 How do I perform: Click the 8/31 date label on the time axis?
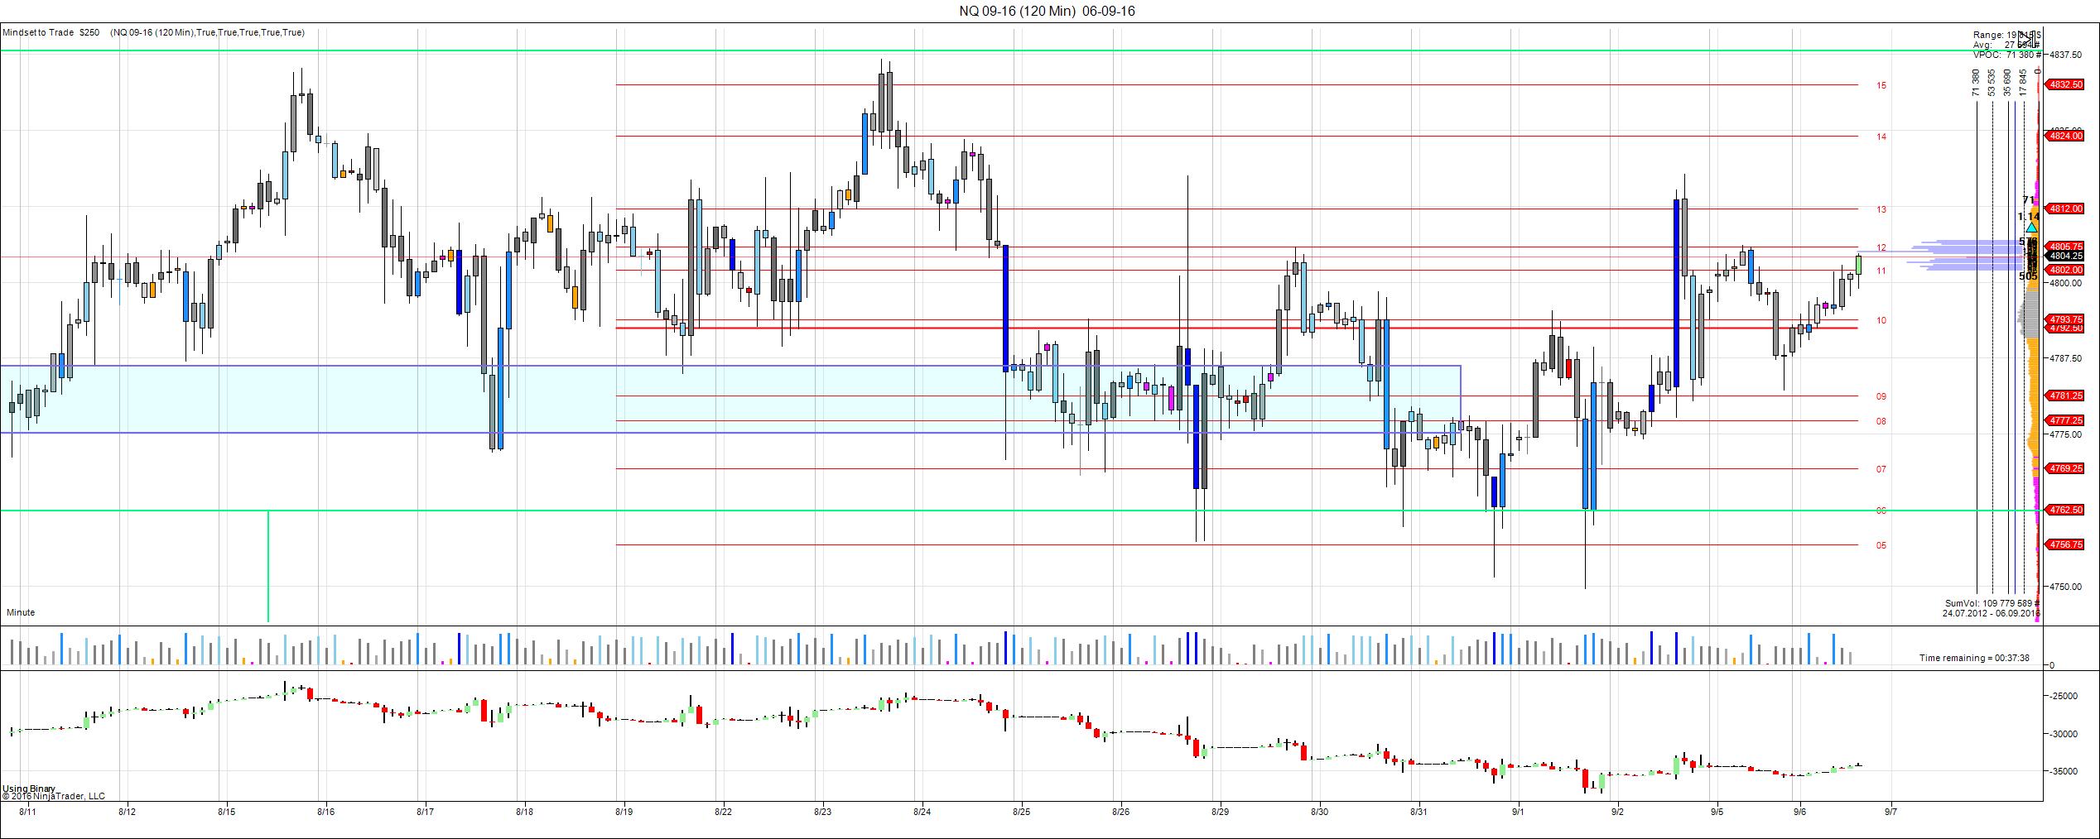[x=1418, y=813]
